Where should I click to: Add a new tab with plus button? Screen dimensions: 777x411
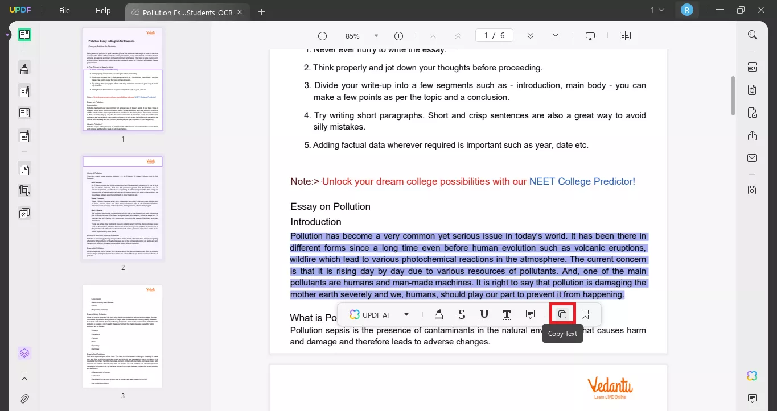[262, 12]
